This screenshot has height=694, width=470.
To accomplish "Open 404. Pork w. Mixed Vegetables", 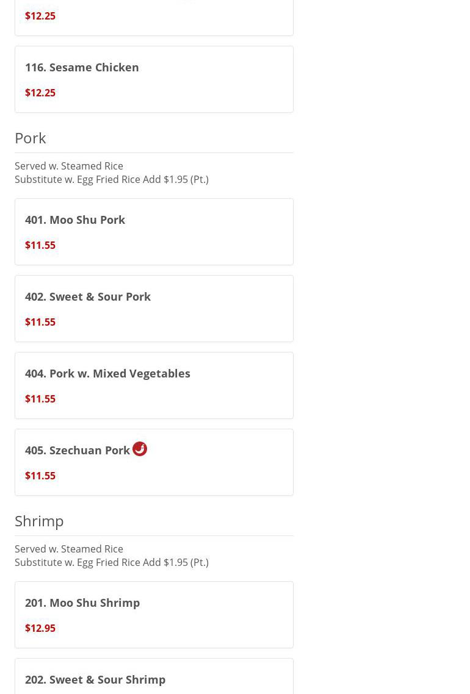I will point(107,374).
